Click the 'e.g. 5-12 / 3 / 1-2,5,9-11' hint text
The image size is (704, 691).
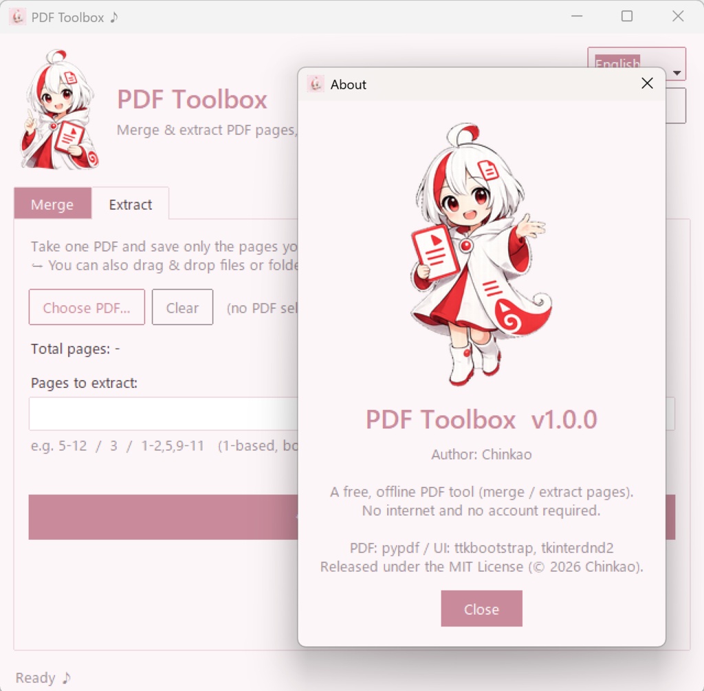[x=118, y=446]
